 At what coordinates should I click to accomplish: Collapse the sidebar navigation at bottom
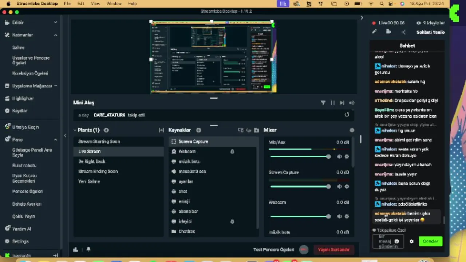55,256
